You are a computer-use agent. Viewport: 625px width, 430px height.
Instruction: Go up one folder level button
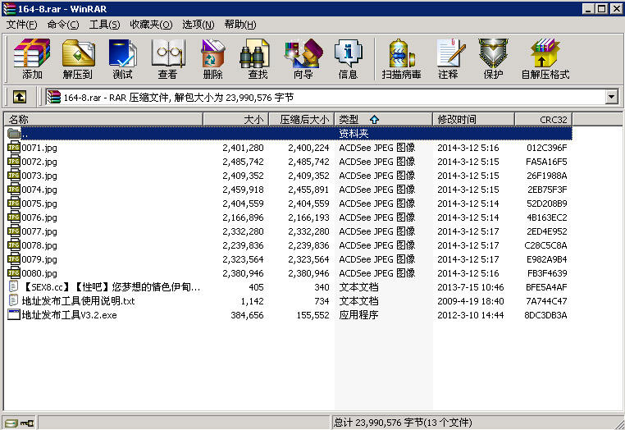(x=19, y=97)
